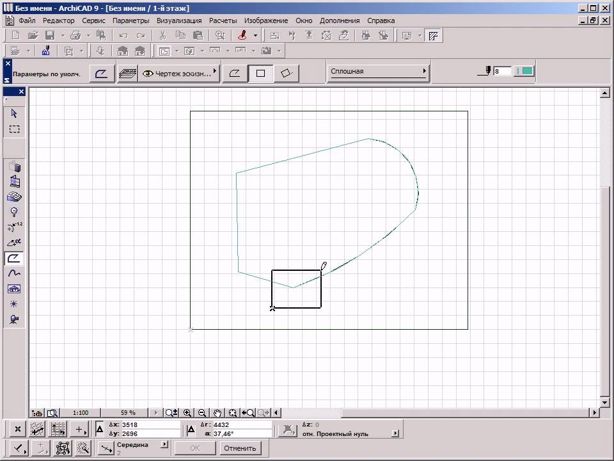The width and height of the screenshot is (614, 461).
Task: Select the Marquee tool in toolbox
Action: (14, 129)
